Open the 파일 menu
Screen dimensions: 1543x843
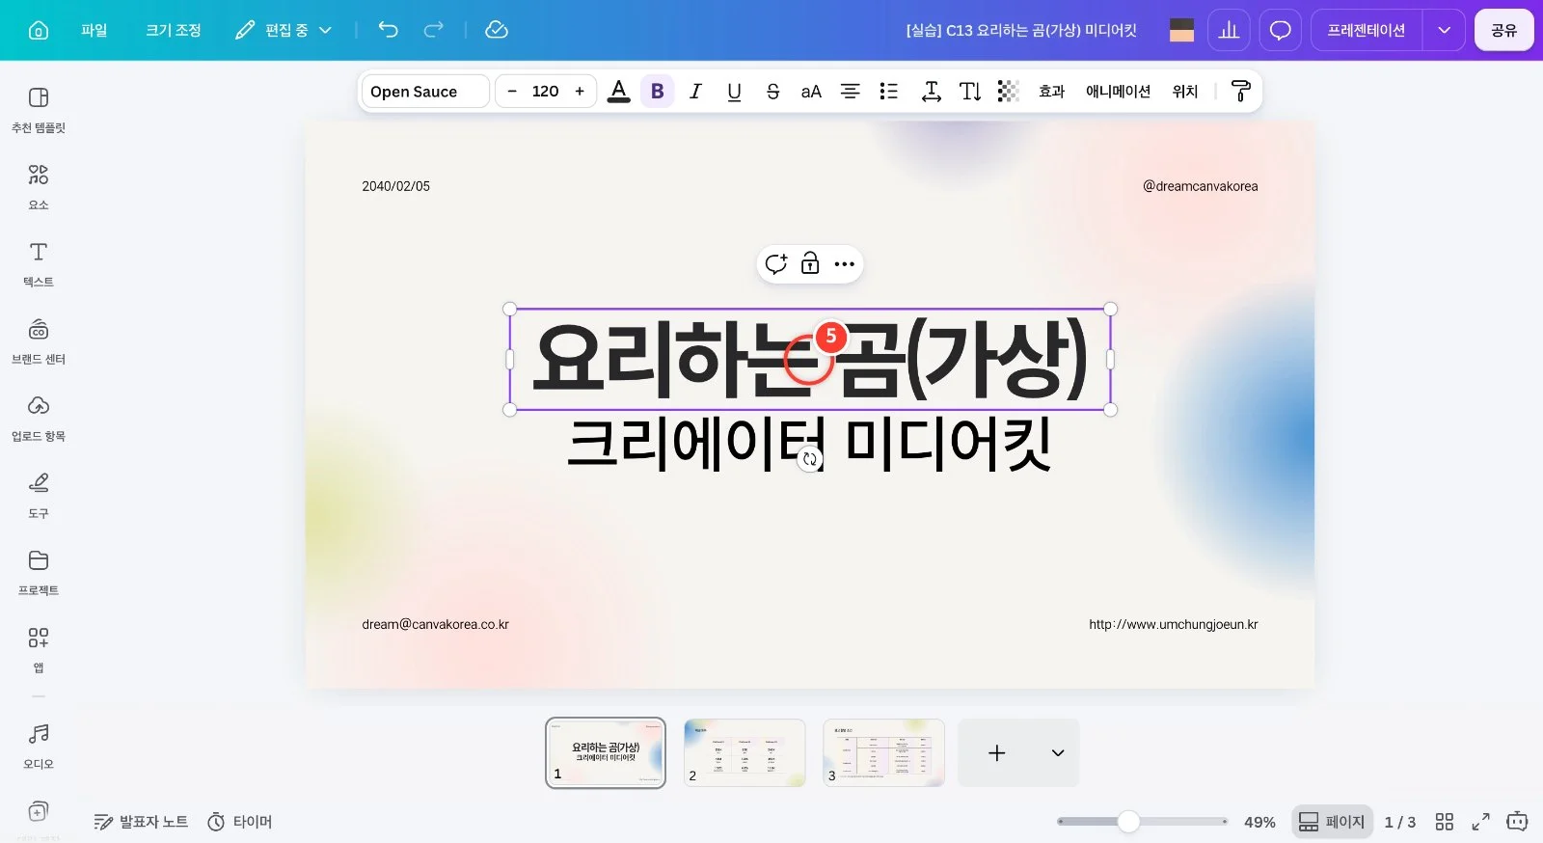(95, 30)
